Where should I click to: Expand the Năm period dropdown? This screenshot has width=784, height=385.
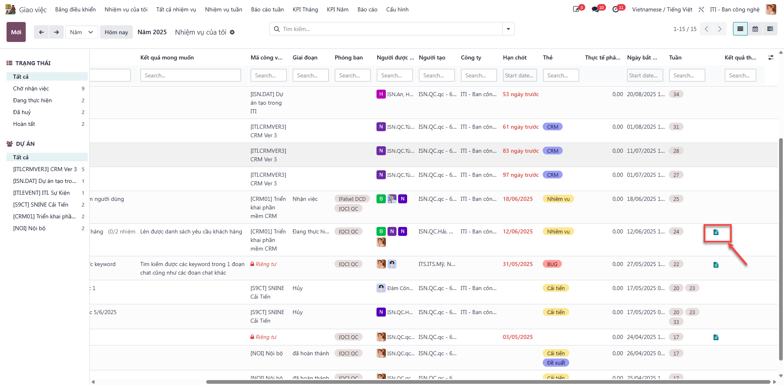82,32
